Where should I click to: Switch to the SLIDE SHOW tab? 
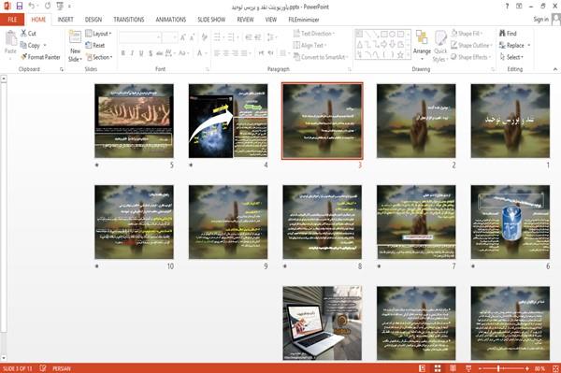[x=211, y=20]
